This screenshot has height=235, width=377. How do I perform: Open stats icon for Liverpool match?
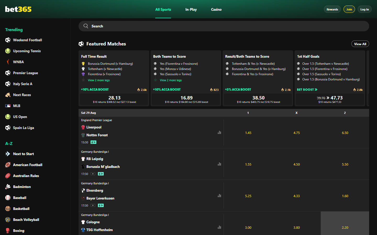[x=219, y=132]
